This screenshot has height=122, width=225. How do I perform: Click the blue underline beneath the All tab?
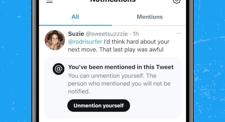pyautogui.click(x=75, y=25)
